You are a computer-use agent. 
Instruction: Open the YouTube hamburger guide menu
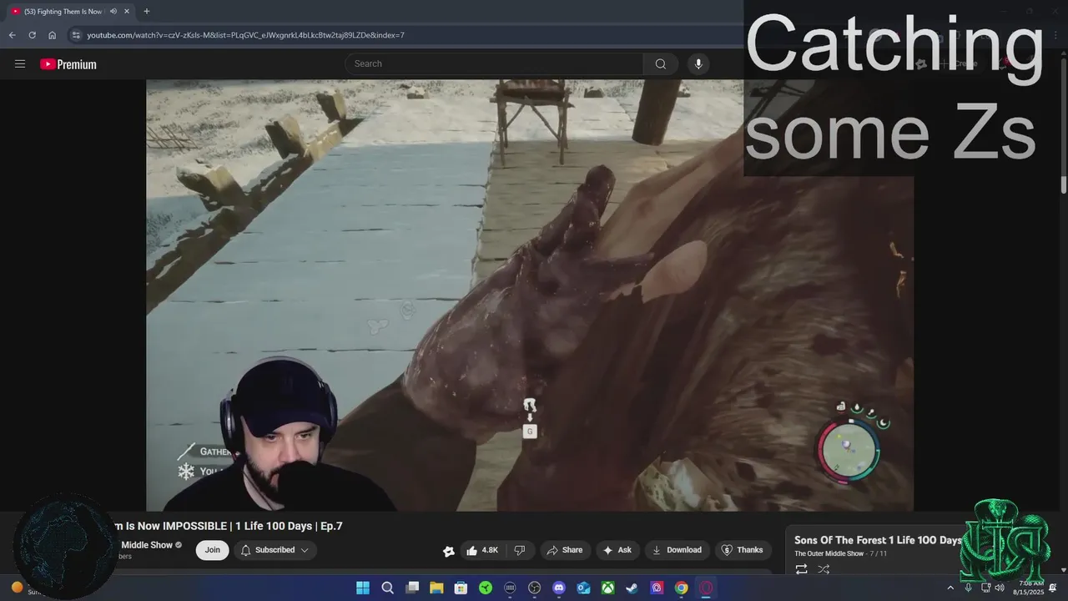tap(20, 63)
